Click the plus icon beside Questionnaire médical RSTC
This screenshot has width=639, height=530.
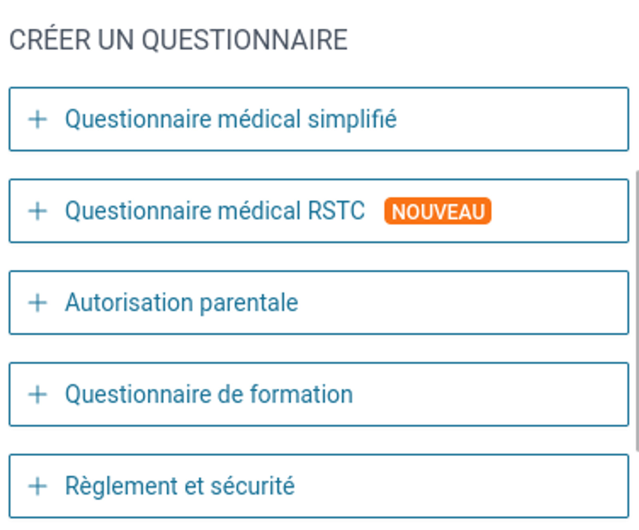(x=38, y=211)
